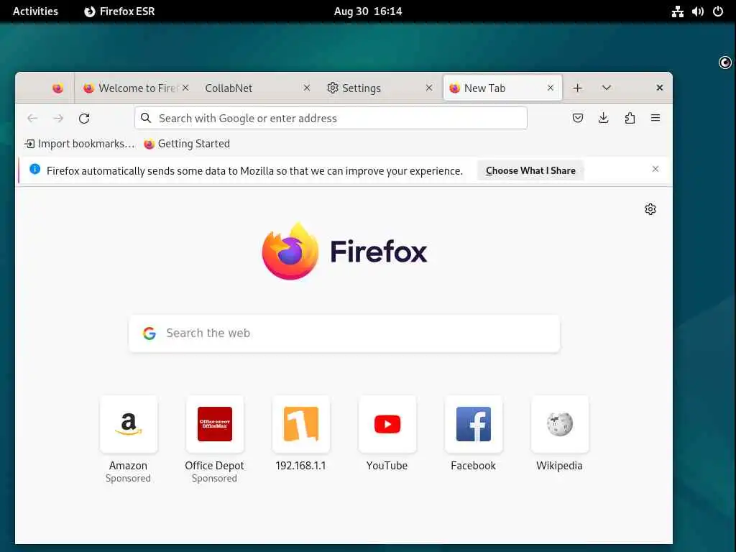Screen dimensions: 736x552
Task: Click the Google G logo in search box
Action: (x=149, y=333)
